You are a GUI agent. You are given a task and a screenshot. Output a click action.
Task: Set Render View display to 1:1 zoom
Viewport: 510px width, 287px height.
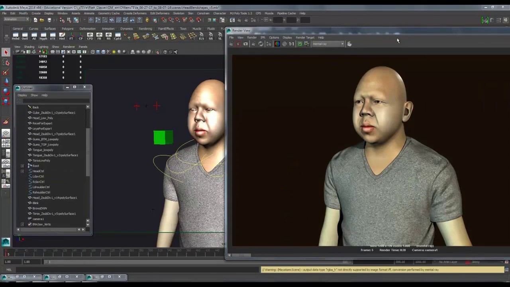click(x=291, y=44)
